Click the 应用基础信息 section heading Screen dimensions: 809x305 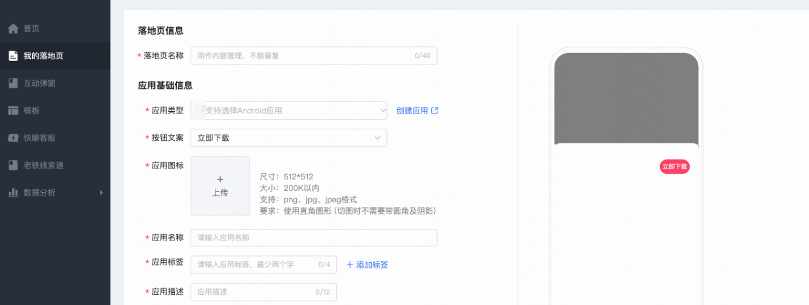click(165, 85)
